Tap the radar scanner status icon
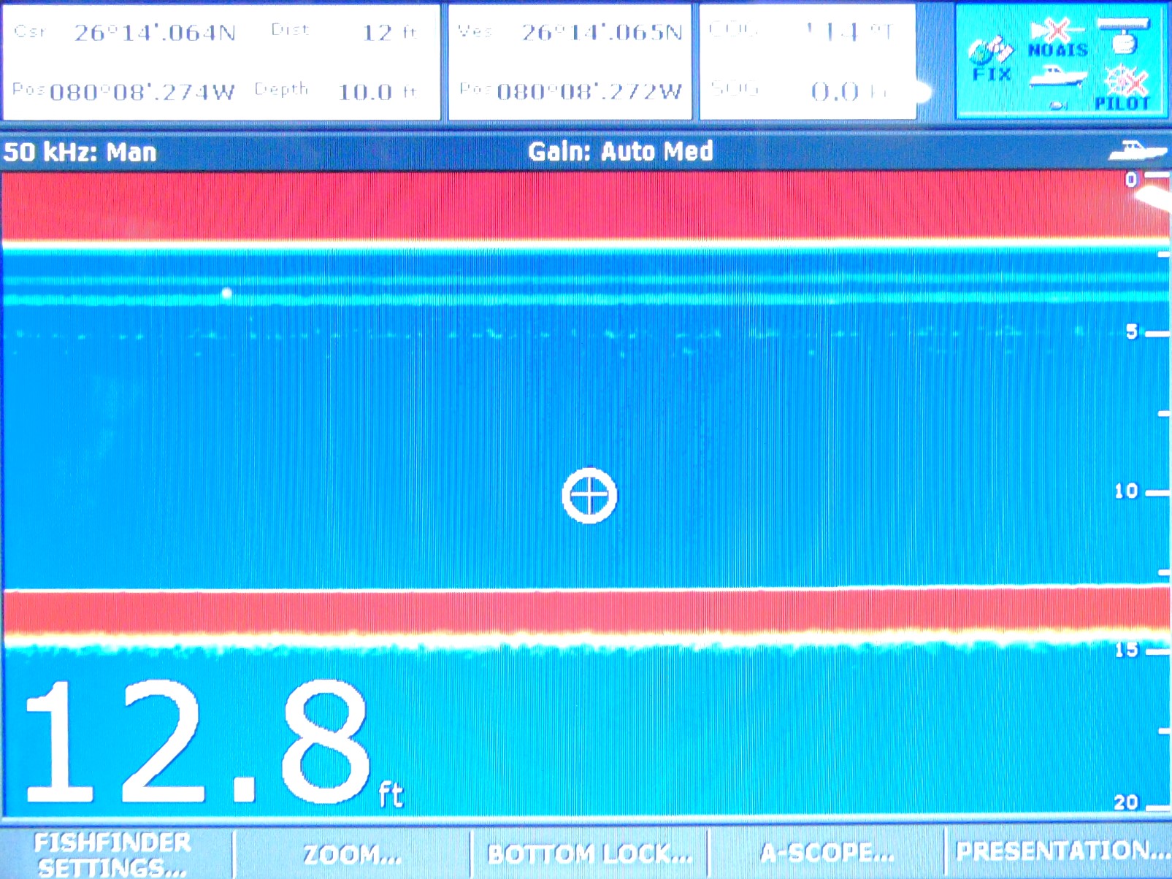Screen dimensions: 1172x879 click(1124, 37)
